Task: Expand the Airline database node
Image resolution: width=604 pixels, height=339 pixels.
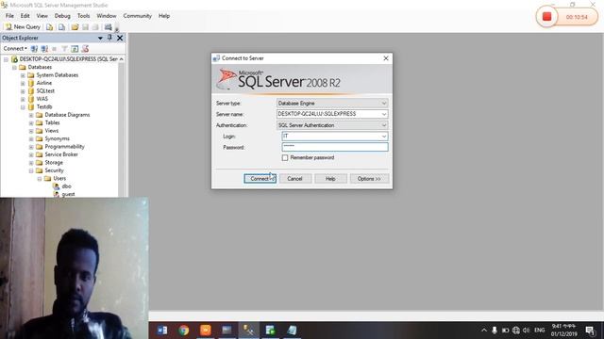Action: [23, 83]
